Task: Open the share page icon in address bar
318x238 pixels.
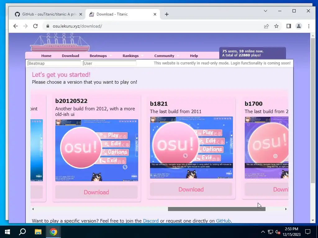Action: [x=266, y=26]
